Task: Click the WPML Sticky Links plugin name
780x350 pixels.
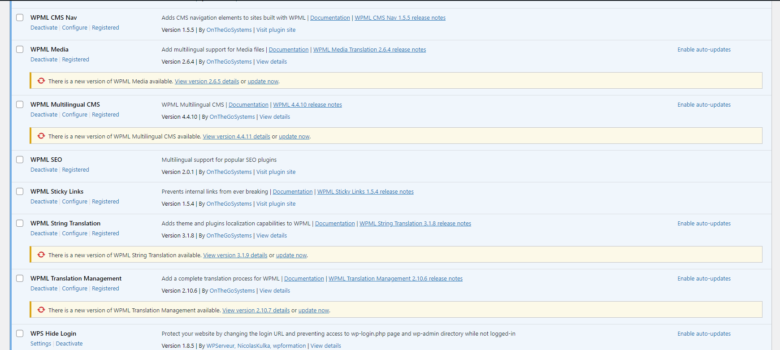Action: pyautogui.click(x=57, y=191)
